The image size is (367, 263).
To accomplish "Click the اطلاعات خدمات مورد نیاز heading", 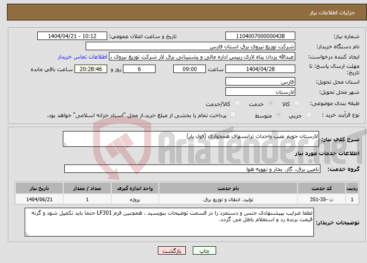I will pyautogui.click(x=327, y=153).
